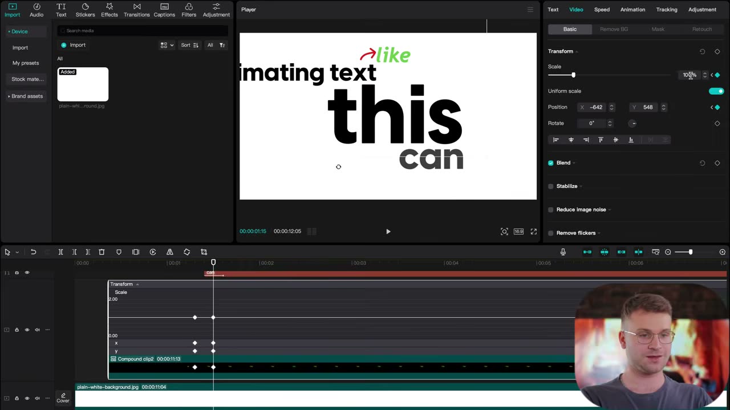Viewport: 730px width, 410px height.
Task: Click the Scale slider handle
Action: tap(573, 75)
